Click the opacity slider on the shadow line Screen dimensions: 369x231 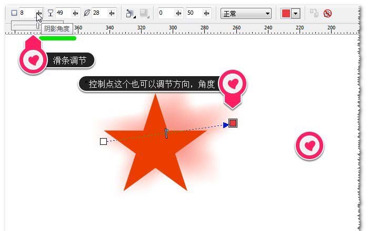pyautogui.click(x=166, y=133)
